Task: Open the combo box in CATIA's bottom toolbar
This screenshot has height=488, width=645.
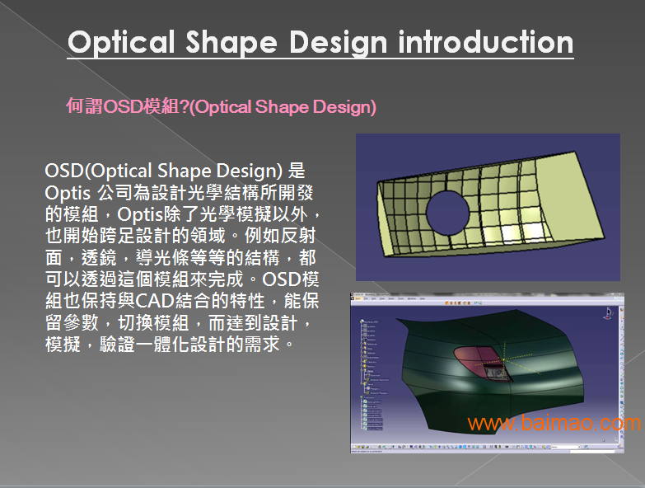Action: (566, 447)
